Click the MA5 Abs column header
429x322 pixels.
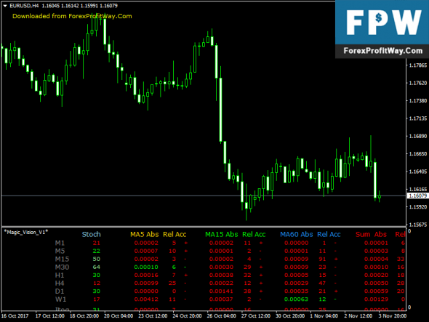point(145,235)
